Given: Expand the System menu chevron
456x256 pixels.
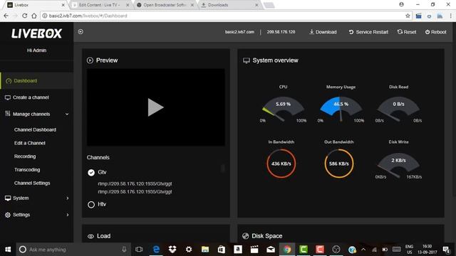Looking at the screenshot, I should point(68,198).
